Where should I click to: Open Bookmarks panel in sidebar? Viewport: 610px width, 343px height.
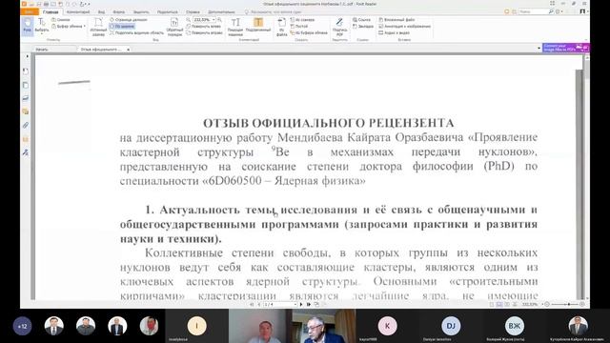26,71
